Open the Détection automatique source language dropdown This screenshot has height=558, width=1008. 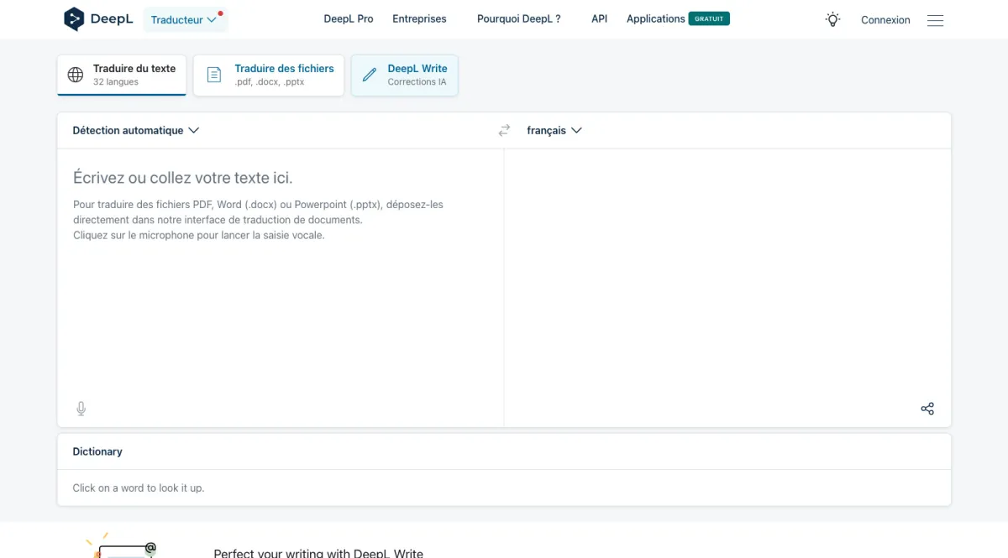136,130
